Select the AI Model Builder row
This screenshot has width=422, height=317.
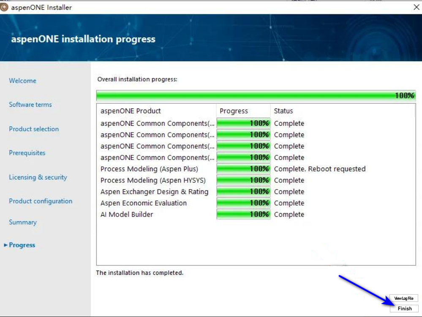[x=256, y=214]
